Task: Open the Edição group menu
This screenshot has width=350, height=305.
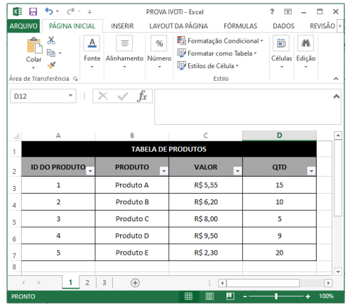Action: click(306, 52)
